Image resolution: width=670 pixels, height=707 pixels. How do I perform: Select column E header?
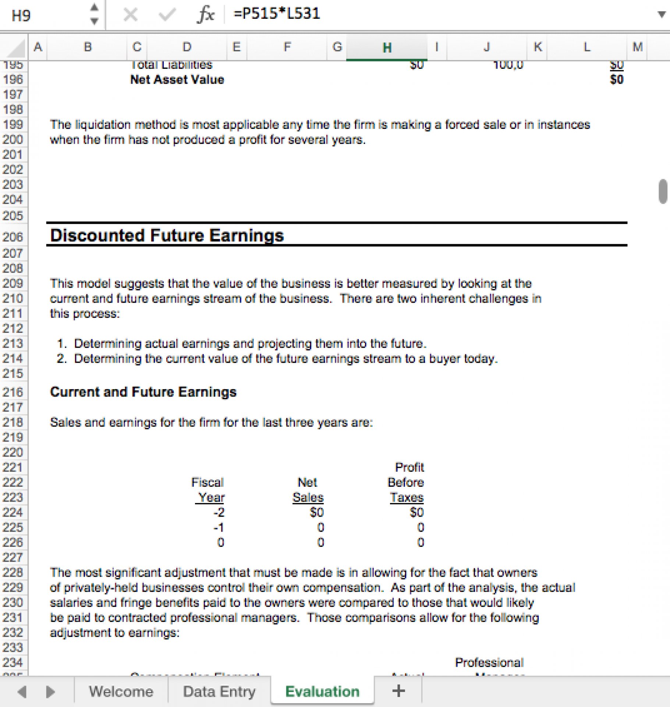tap(236, 47)
